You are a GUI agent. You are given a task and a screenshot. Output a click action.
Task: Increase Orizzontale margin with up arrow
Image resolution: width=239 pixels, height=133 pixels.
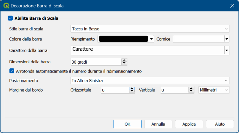[x=132, y=89]
